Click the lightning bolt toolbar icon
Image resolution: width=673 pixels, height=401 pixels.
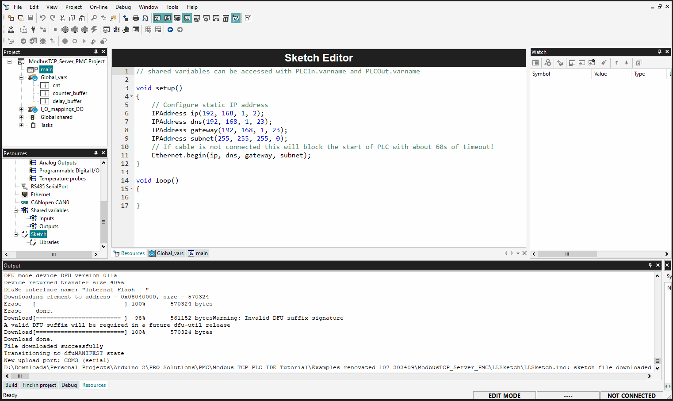pyautogui.click(x=94, y=30)
